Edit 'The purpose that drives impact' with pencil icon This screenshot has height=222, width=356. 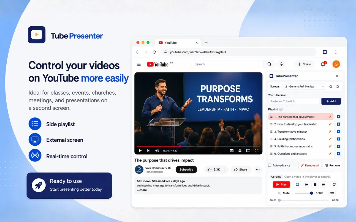[x=330, y=117]
